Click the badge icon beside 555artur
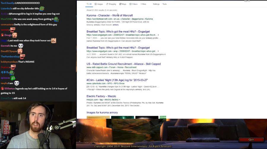Screen dimensions: 267x149 (x=2, y=89)
